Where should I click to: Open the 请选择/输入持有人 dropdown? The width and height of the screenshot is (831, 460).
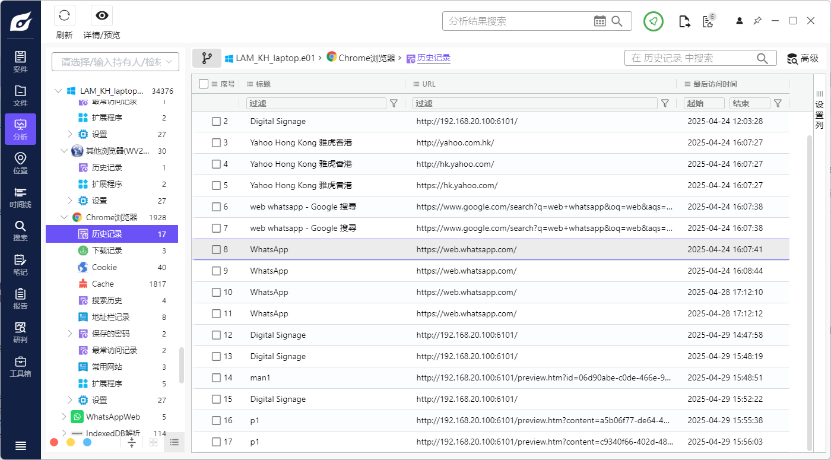pyautogui.click(x=115, y=62)
